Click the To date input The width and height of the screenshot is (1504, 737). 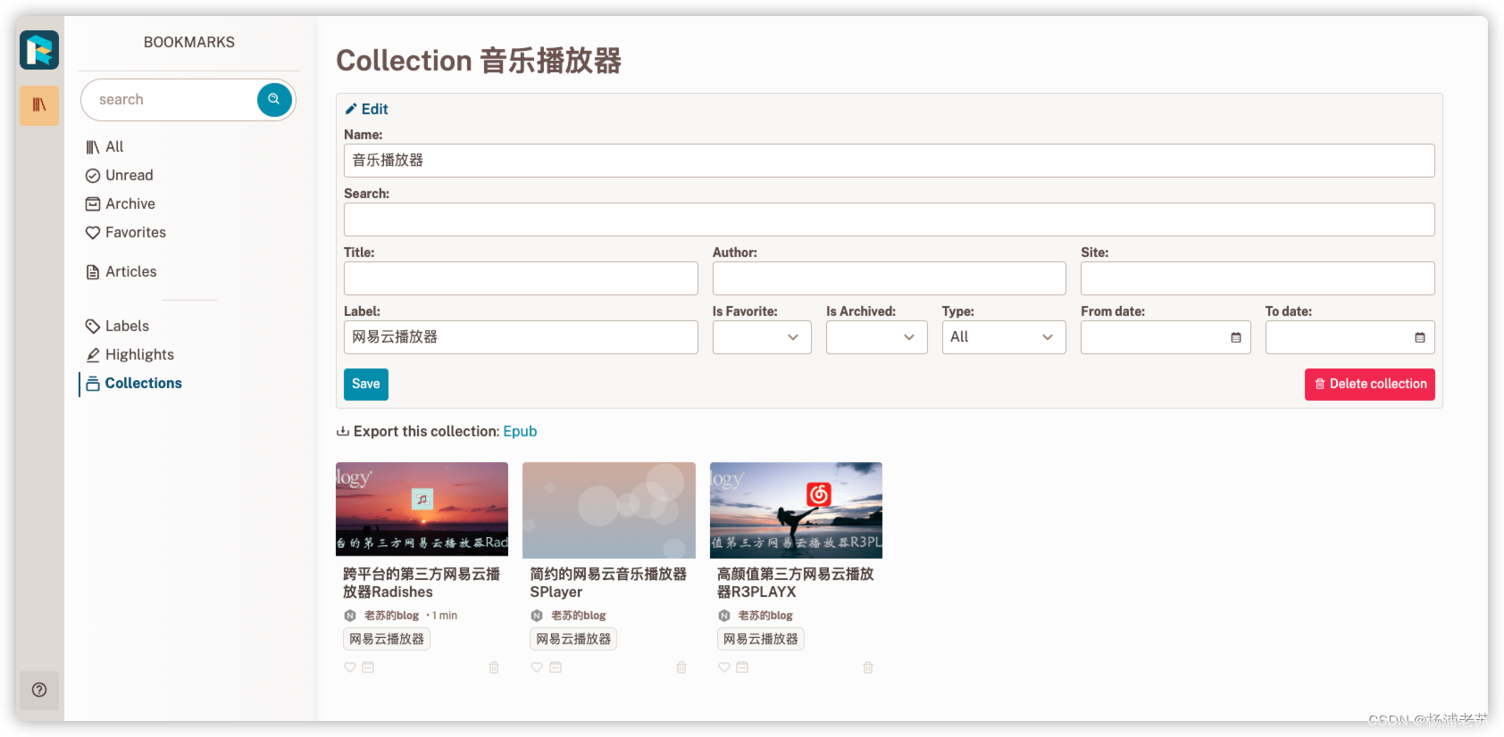1349,337
